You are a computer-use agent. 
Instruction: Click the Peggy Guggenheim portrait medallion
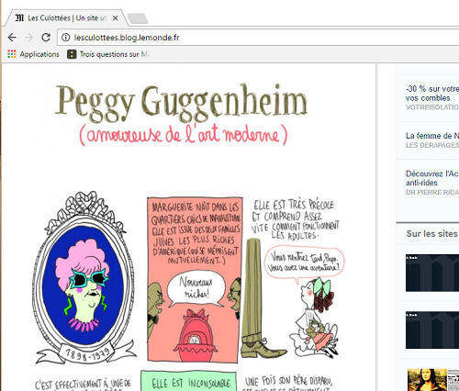coord(84,277)
